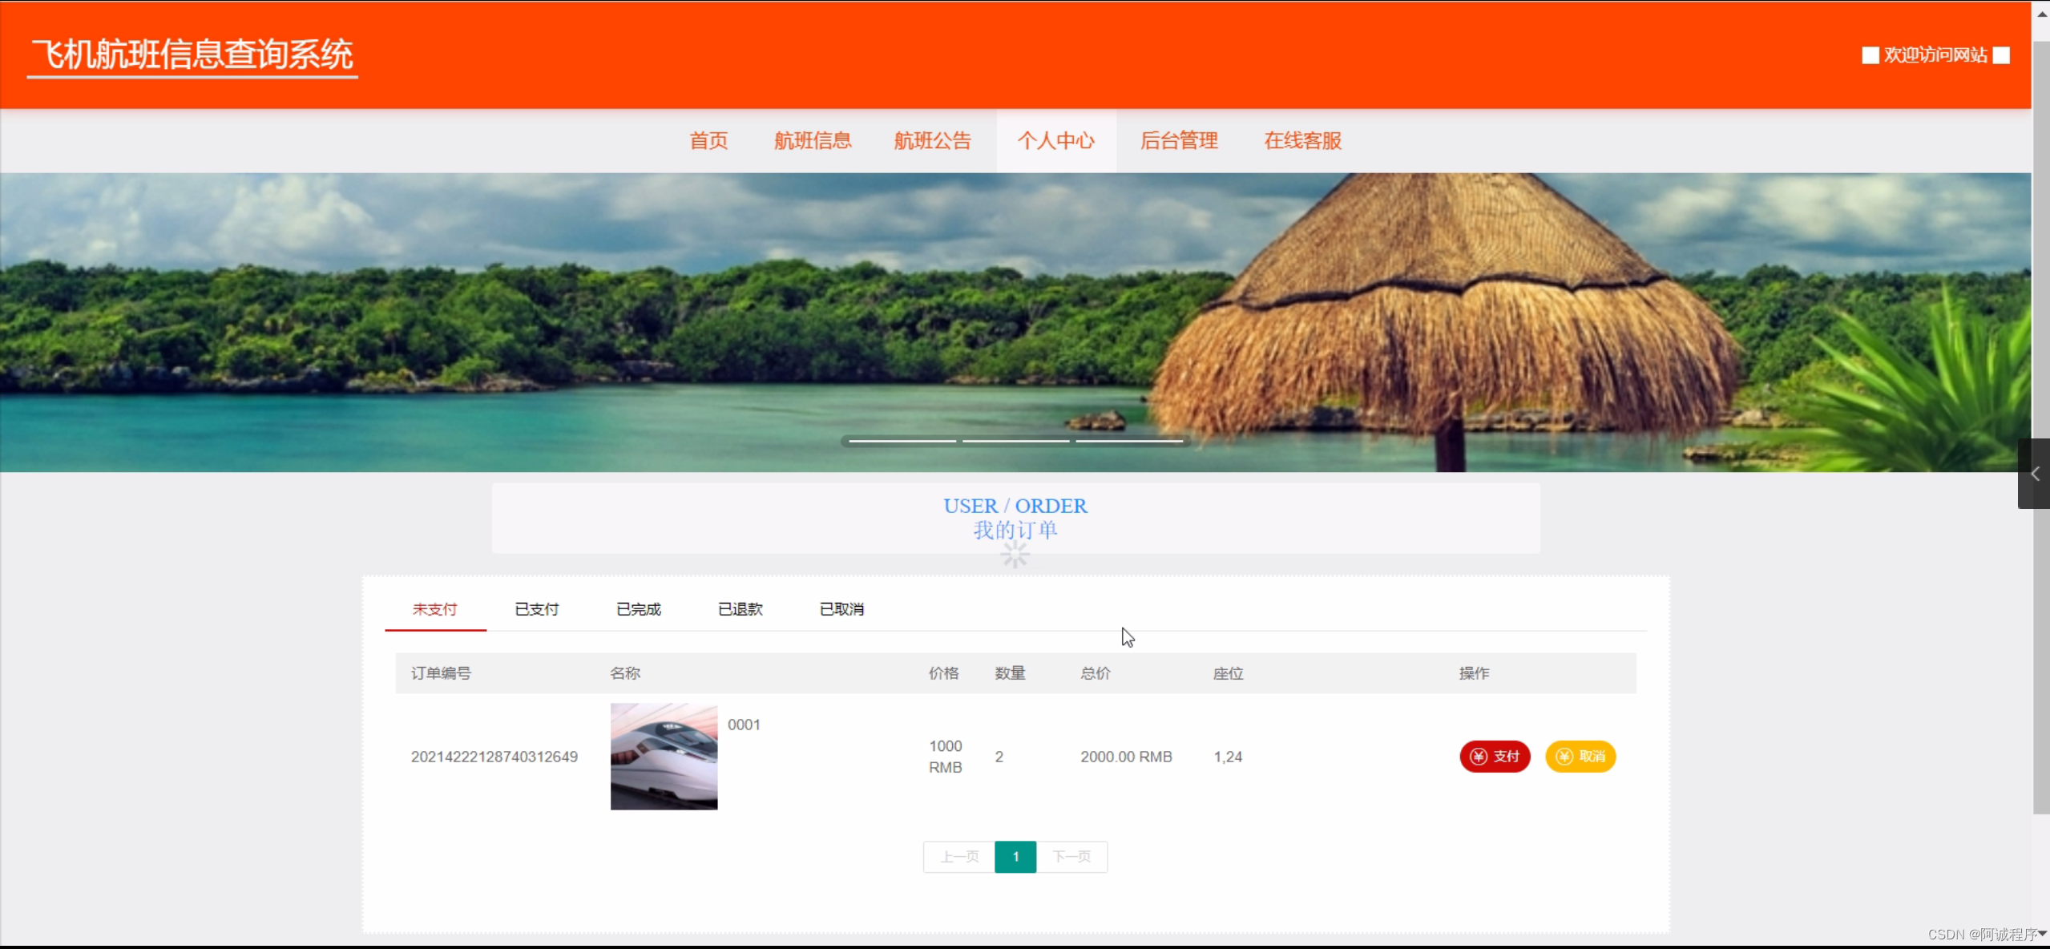Collapse the right edge side panel chevron
Viewport: 2050px width, 949px height.
[2035, 474]
